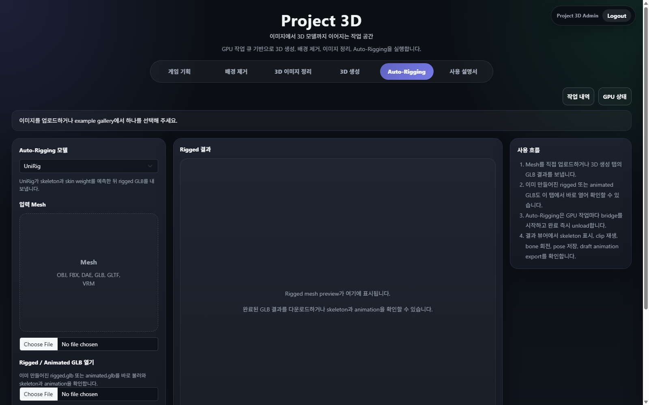Choose File under Rigged / Animated GLB 열기
The image size is (649, 405).
(x=39, y=394)
